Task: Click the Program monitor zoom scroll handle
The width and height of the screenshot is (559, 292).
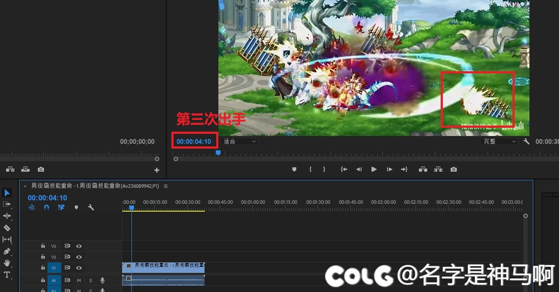Action: (176, 159)
